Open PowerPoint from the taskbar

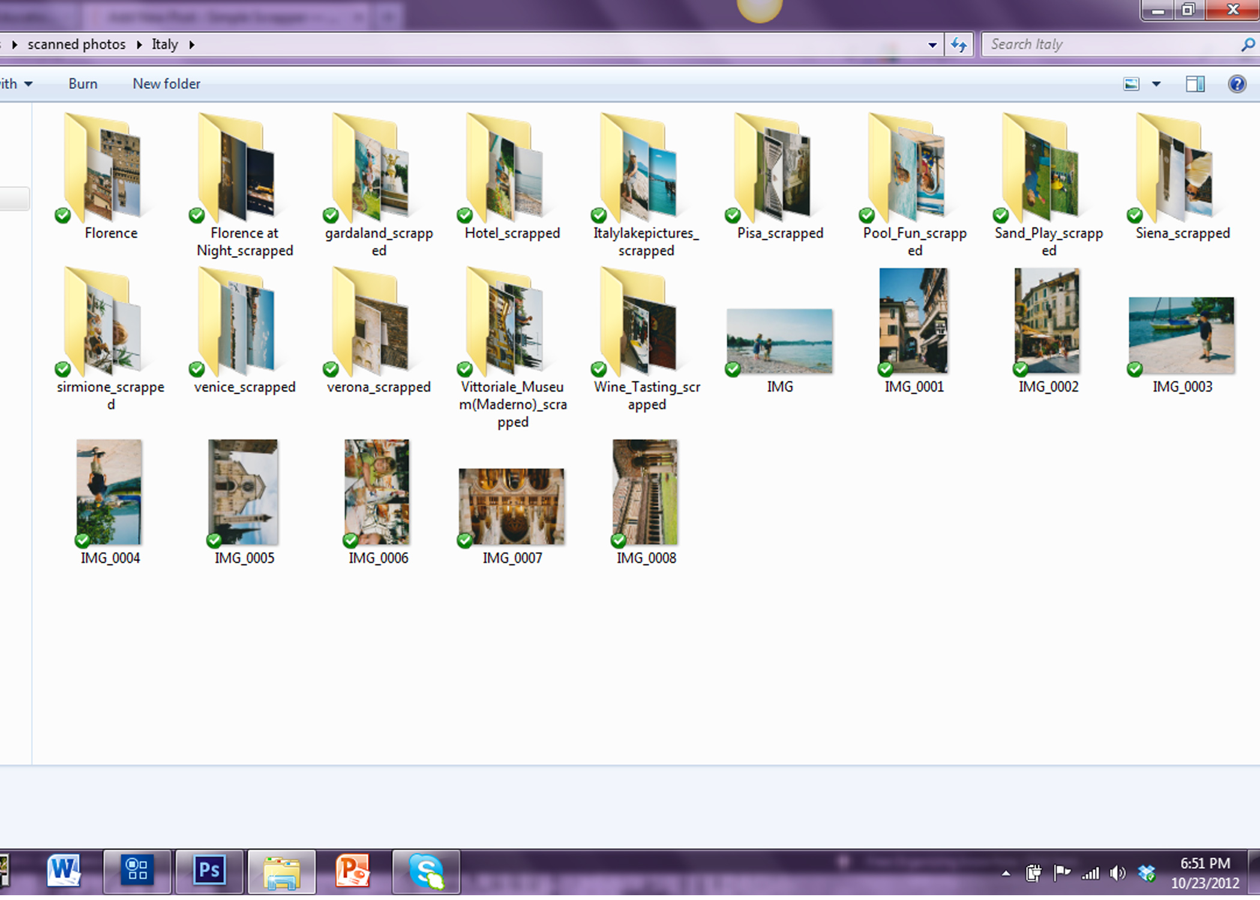[x=353, y=870]
